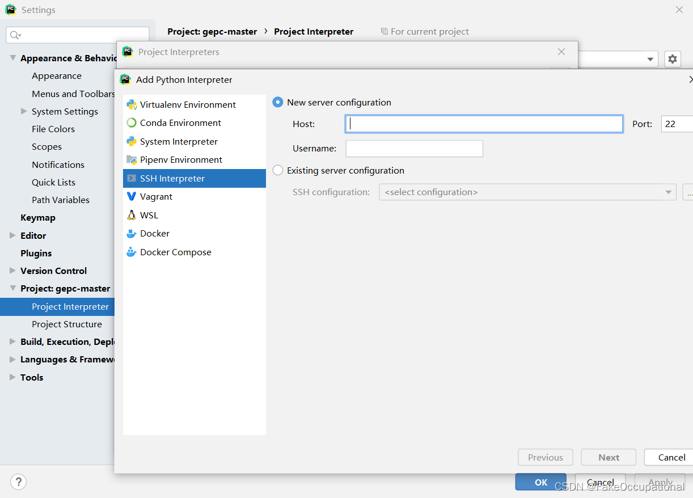Click the help question mark icon
Image resolution: width=693 pixels, height=498 pixels.
[18, 482]
